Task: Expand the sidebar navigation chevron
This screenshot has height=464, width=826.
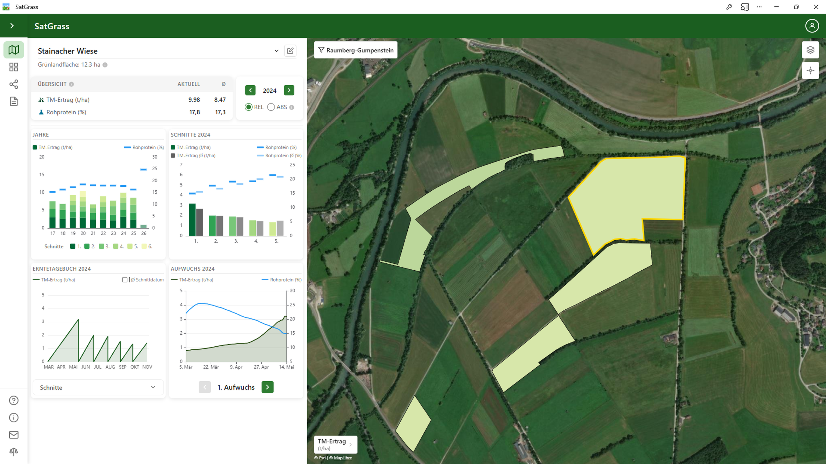Action: (x=12, y=26)
